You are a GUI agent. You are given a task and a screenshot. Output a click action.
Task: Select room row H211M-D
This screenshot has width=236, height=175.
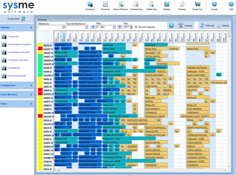coord(48,116)
